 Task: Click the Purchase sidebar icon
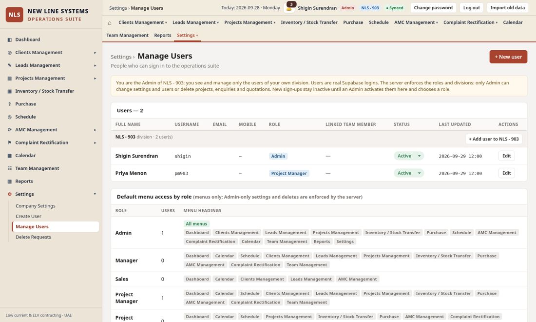point(10,104)
